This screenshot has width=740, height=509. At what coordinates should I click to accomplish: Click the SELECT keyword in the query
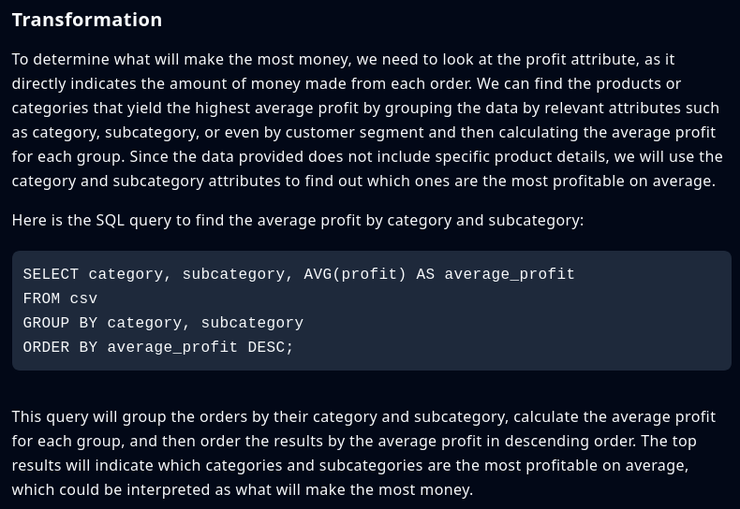point(51,275)
